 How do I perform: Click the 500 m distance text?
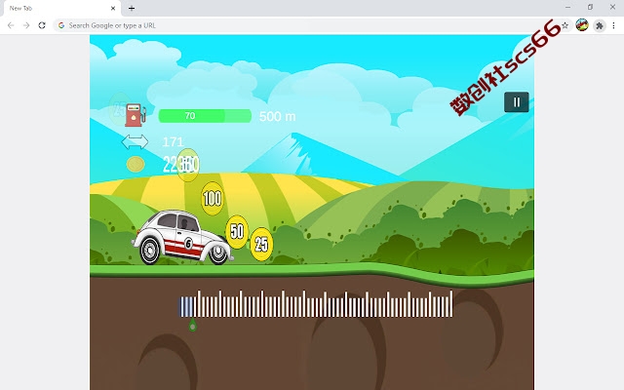pyautogui.click(x=277, y=117)
